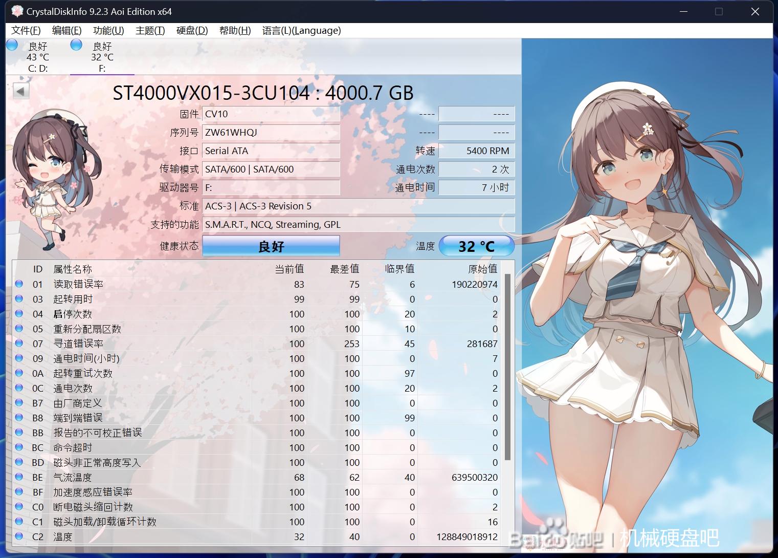Click status icon for 07 寻道错误率
The height and width of the screenshot is (558, 778).
19,343
